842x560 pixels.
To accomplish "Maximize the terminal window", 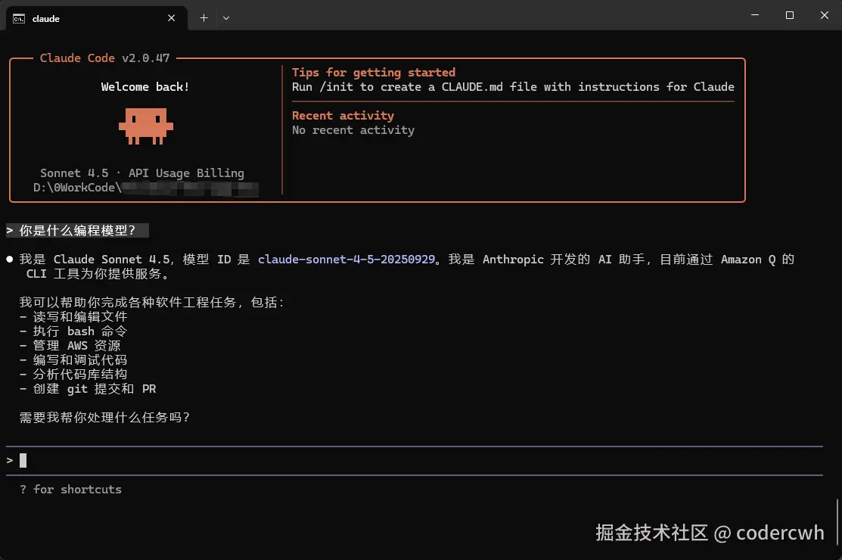I will coord(789,15).
